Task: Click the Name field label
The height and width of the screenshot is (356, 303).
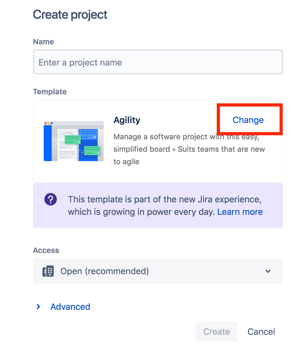Action: click(43, 42)
